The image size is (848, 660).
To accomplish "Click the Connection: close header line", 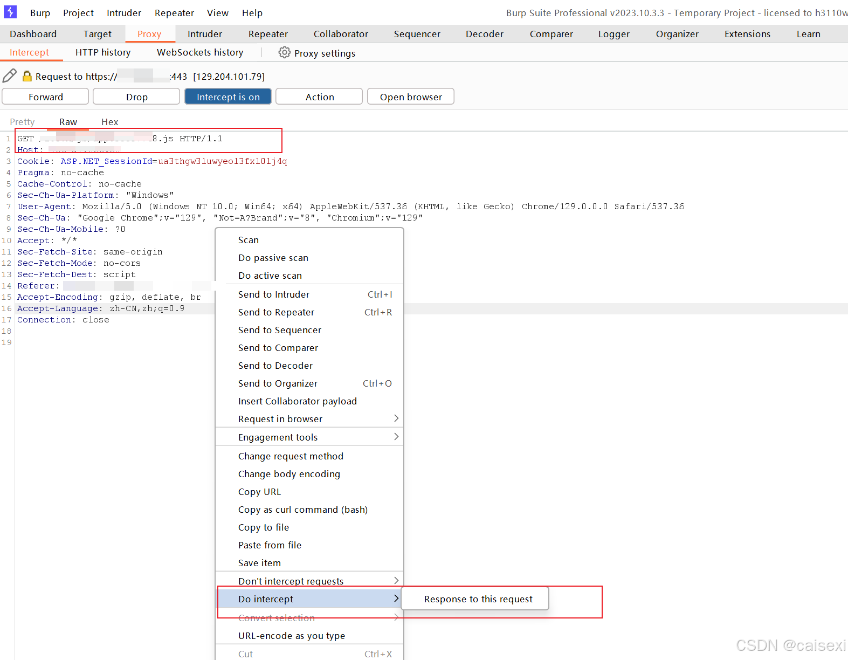I will 63,320.
